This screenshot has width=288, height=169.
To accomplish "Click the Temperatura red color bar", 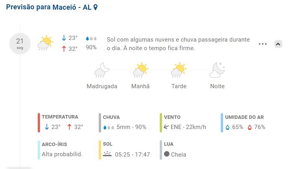I will tap(39, 122).
